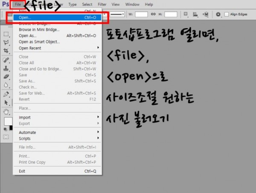The height and width of the screenshot is (193, 256).
Task: Open the Window menu
Action: click(132, 4)
